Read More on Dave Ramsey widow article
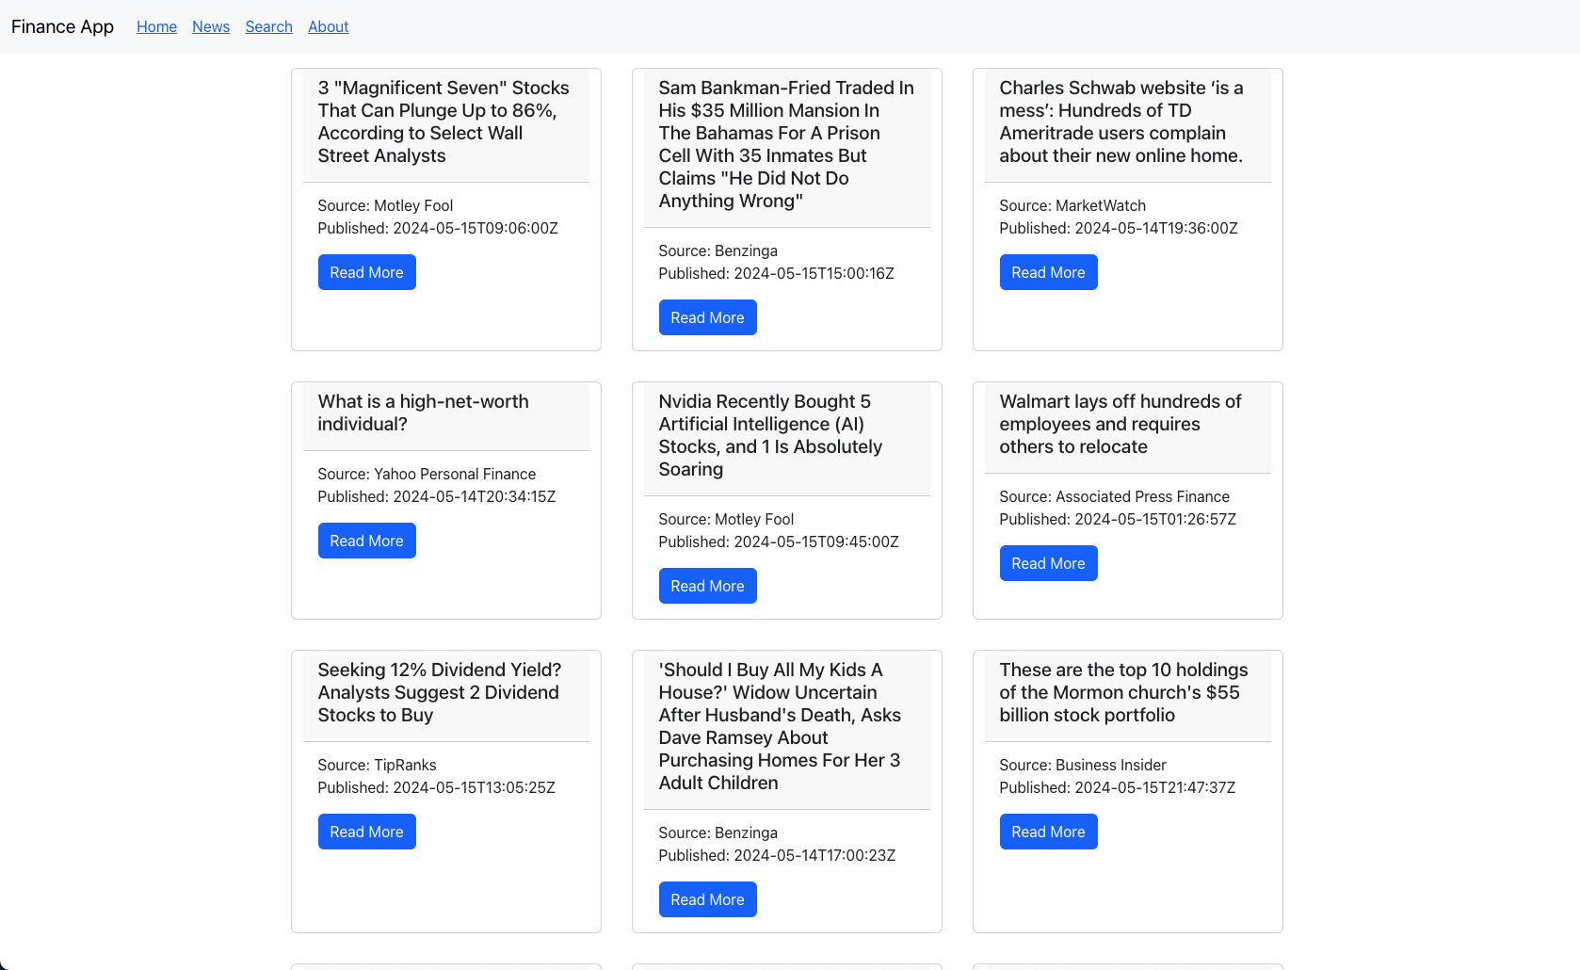 tap(707, 899)
